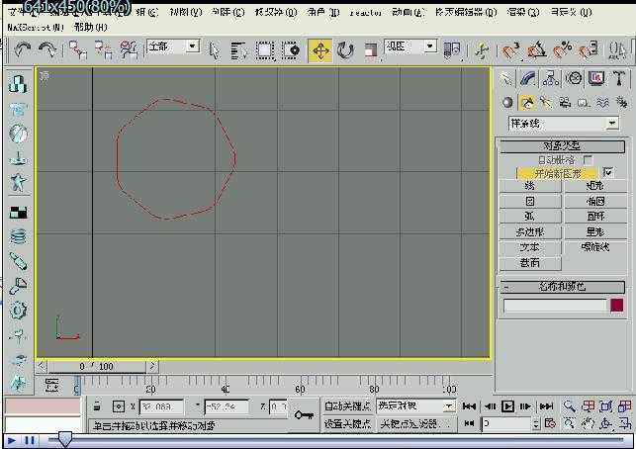Click Bind to Space Warp tool

point(129,50)
